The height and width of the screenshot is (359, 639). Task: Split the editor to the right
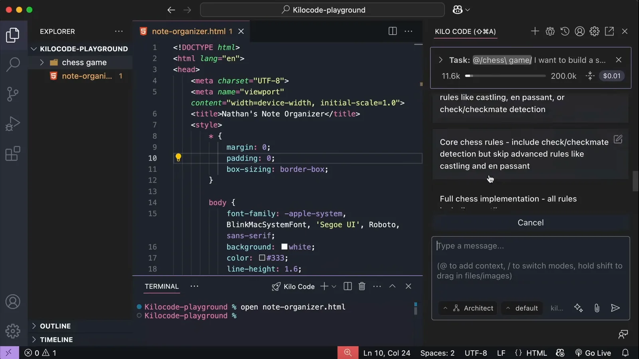393,31
